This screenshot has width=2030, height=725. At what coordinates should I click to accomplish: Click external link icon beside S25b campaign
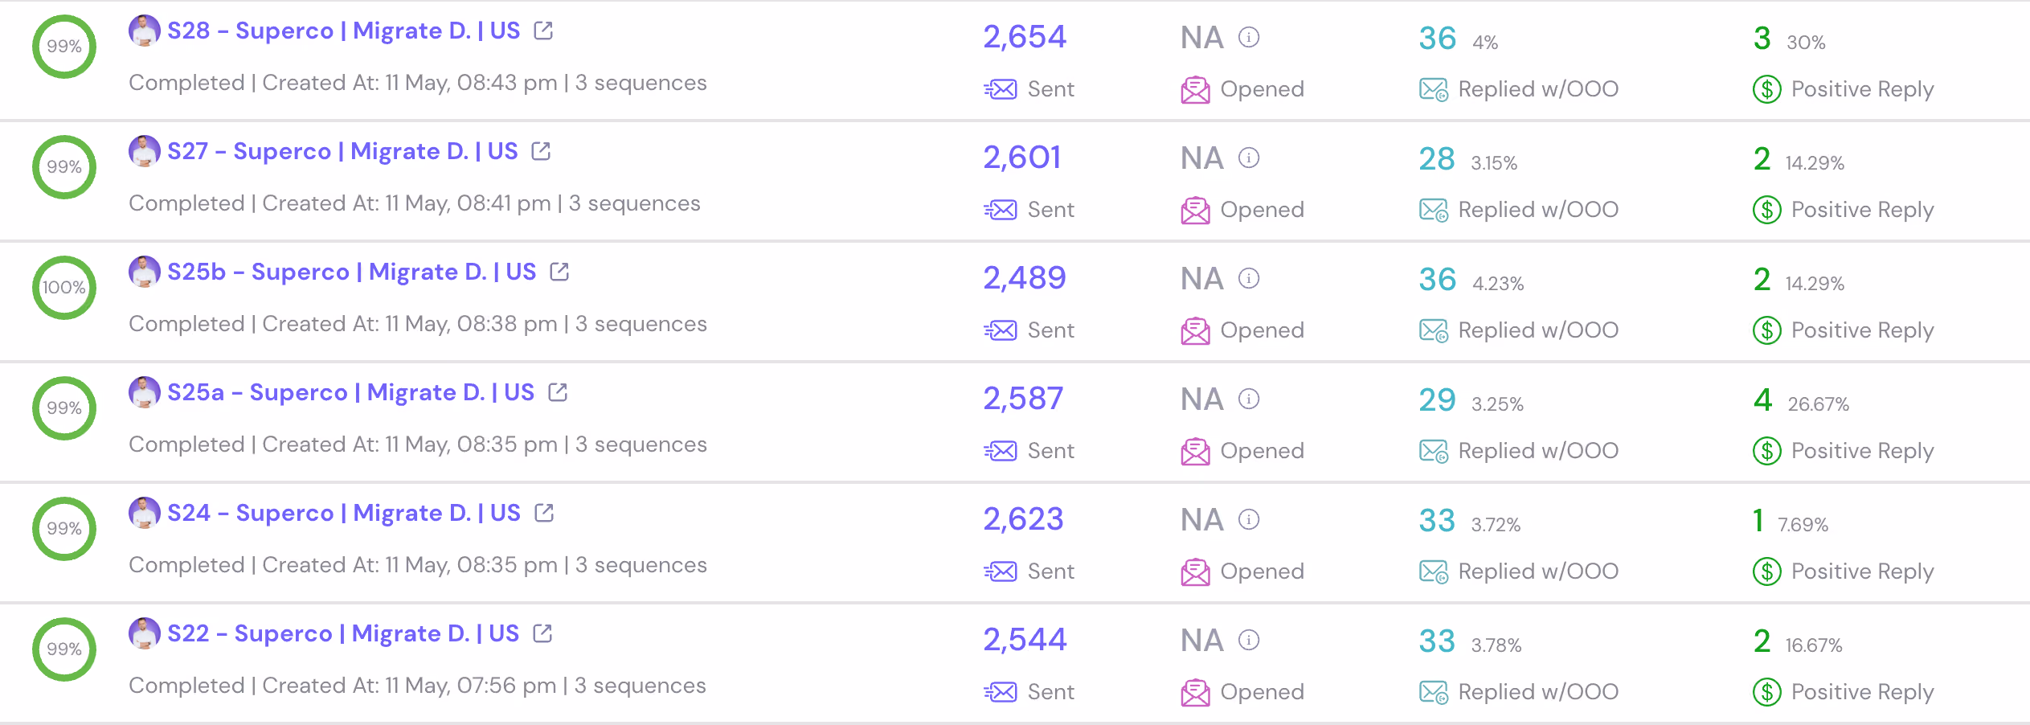(560, 272)
